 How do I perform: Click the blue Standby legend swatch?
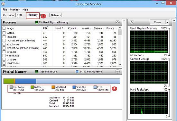coord(74,87)
